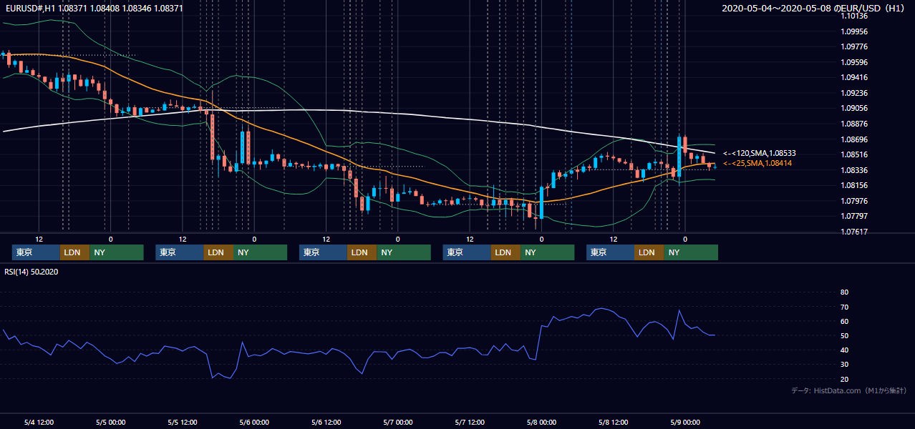Viewport: 915px width, 429px height.
Task: Click price axis label 1.08156
Action: [x=854, y=185]
